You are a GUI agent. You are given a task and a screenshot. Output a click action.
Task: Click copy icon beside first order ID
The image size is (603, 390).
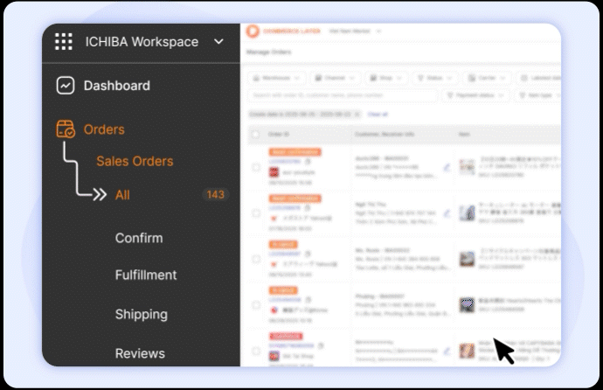pyautogui.click(x=308, y=162)
